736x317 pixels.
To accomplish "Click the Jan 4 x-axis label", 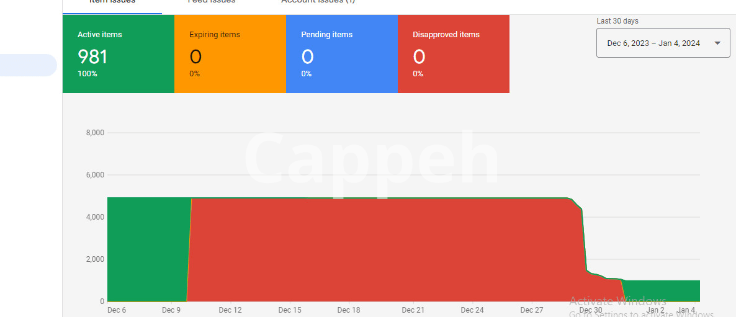I will 686,310.
